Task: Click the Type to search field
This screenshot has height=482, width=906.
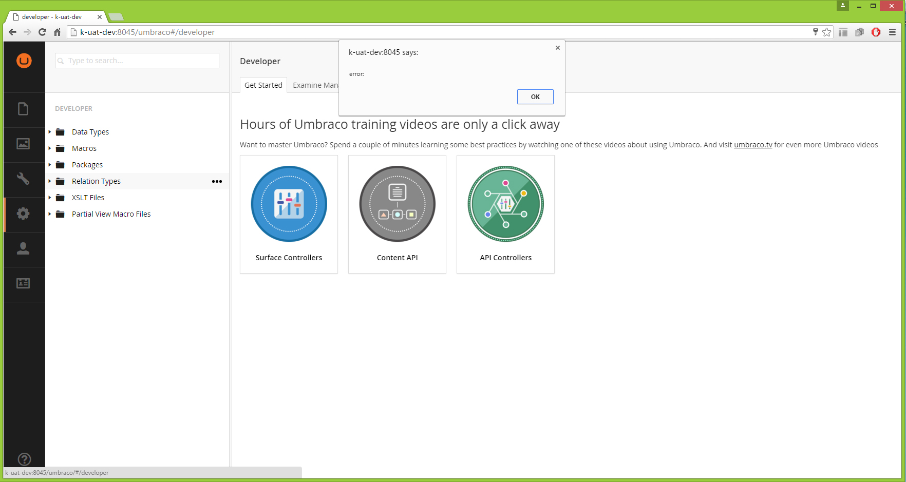Action: pyautogui.click(x=137, y=61)
